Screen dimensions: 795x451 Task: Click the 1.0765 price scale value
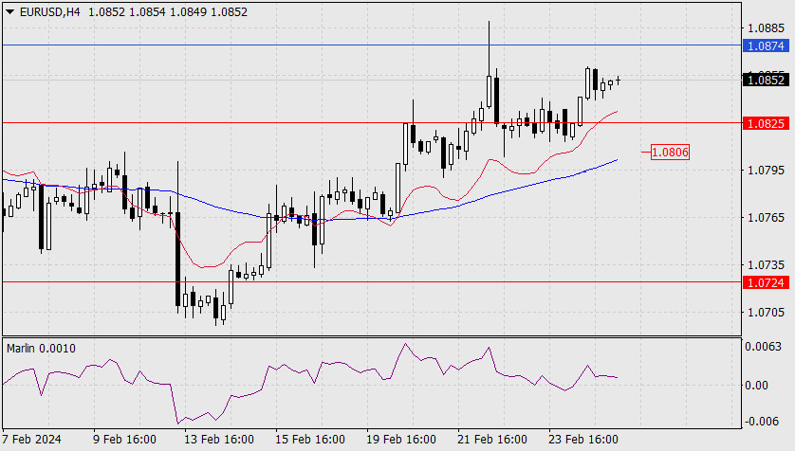click(x=767, y=218)
